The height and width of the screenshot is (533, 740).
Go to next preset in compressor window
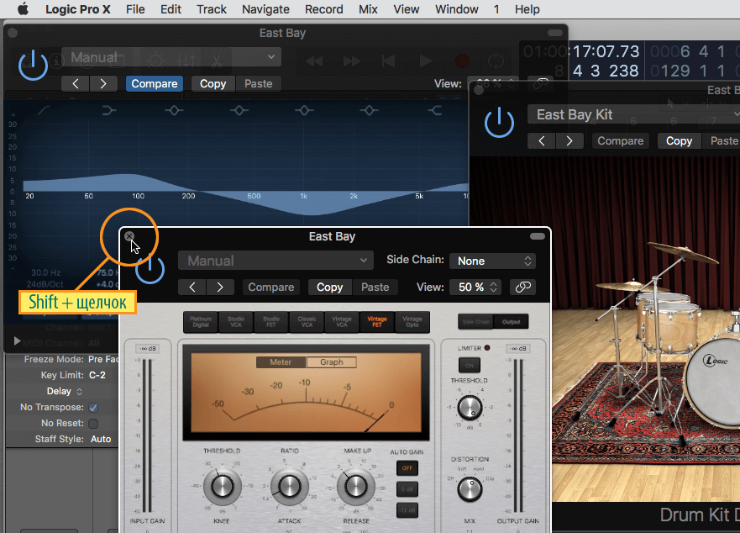[220, 287]
